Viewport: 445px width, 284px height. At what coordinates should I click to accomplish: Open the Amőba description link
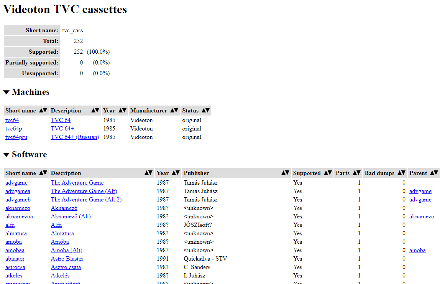(x=60, y=242)
